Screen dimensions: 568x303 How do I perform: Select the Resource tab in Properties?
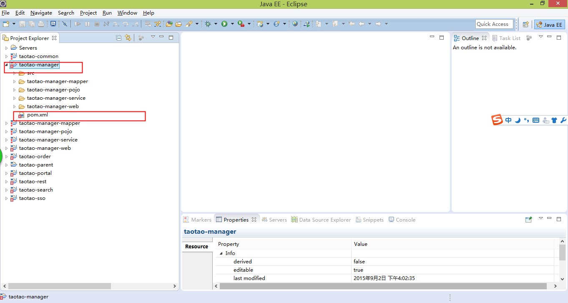[x=196, y=246]
